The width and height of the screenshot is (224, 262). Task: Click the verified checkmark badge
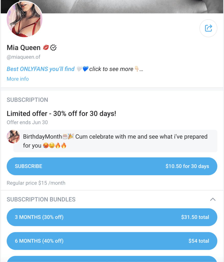click(x=53, y=48)
